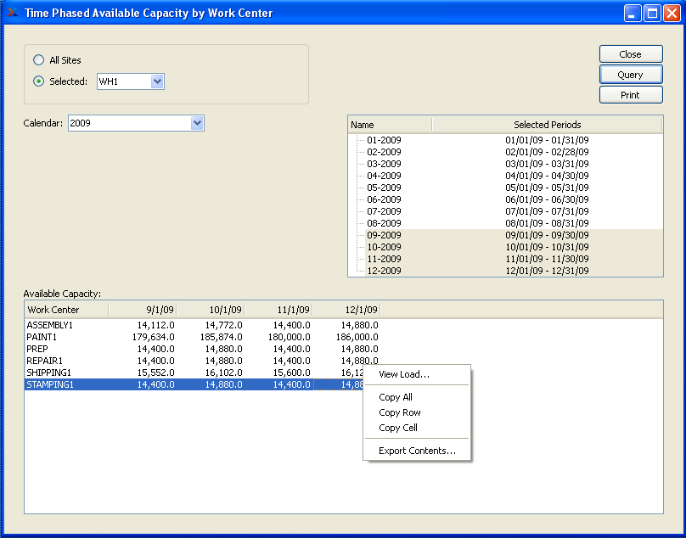This screenshot has width=686, height=538.
Task: Select Copy All in context menu
Action: point(396,397)
